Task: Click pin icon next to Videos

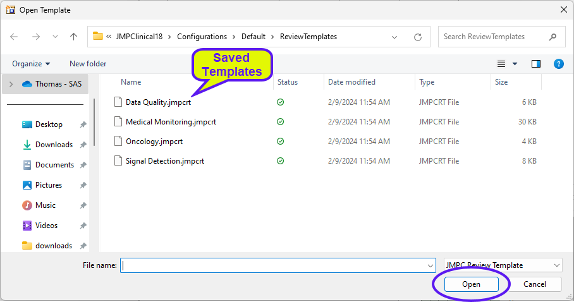Action: [x=83, y=226]
